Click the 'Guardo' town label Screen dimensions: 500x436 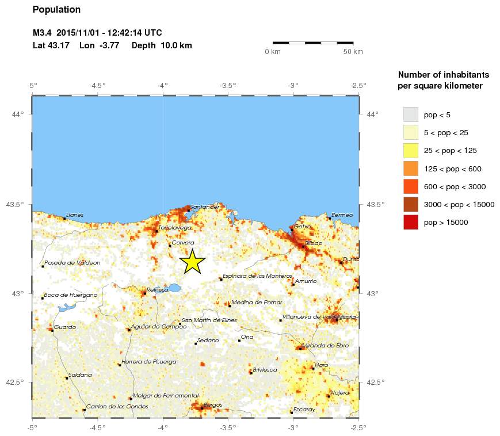pyautogui.click(x=65, y=327)
